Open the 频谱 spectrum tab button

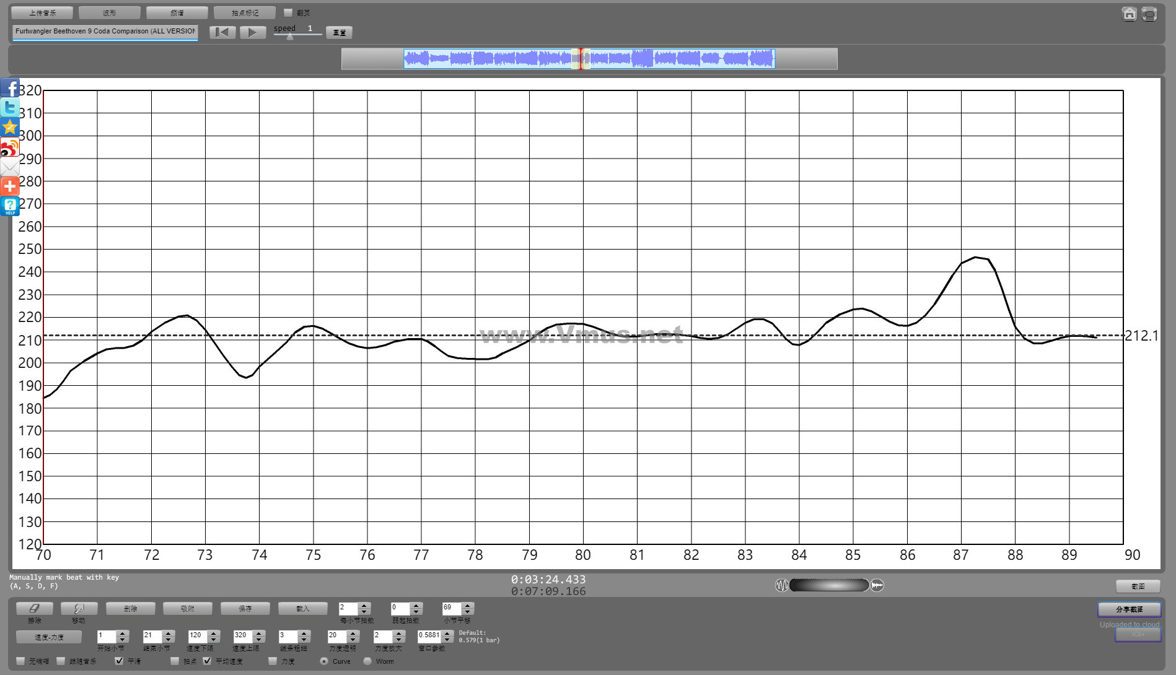click(177, 13)
